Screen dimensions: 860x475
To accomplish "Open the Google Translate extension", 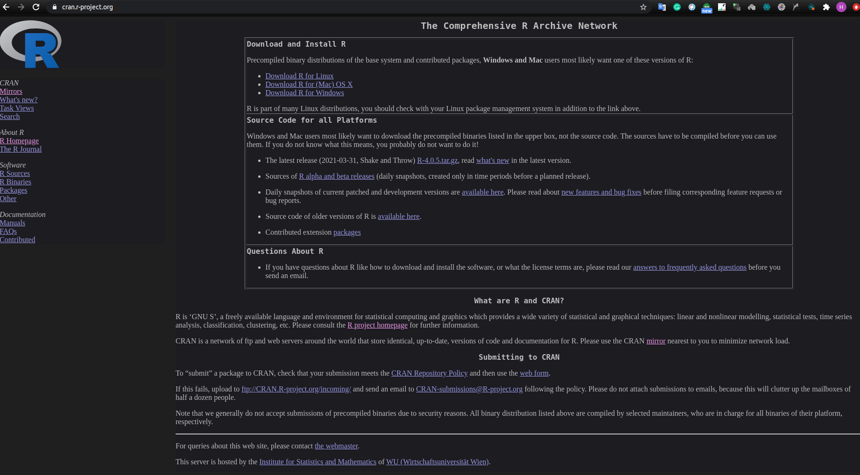I will pos(662,7).
